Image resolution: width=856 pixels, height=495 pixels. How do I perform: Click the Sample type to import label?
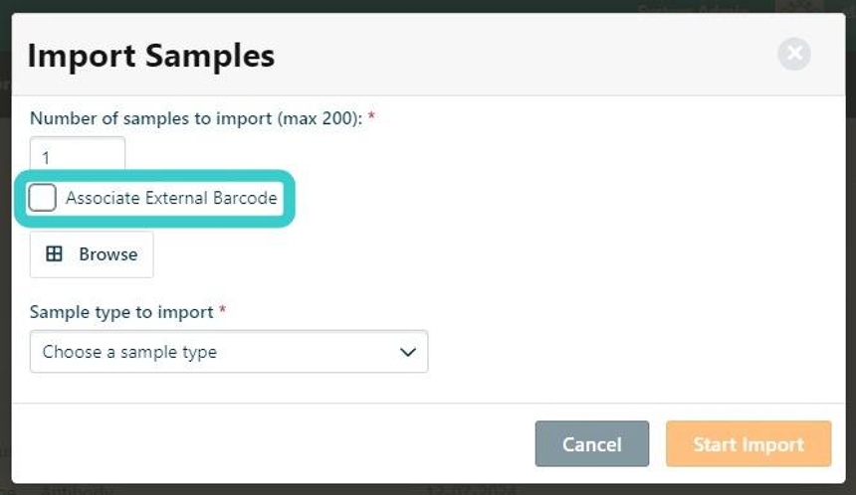click(121, 312)
